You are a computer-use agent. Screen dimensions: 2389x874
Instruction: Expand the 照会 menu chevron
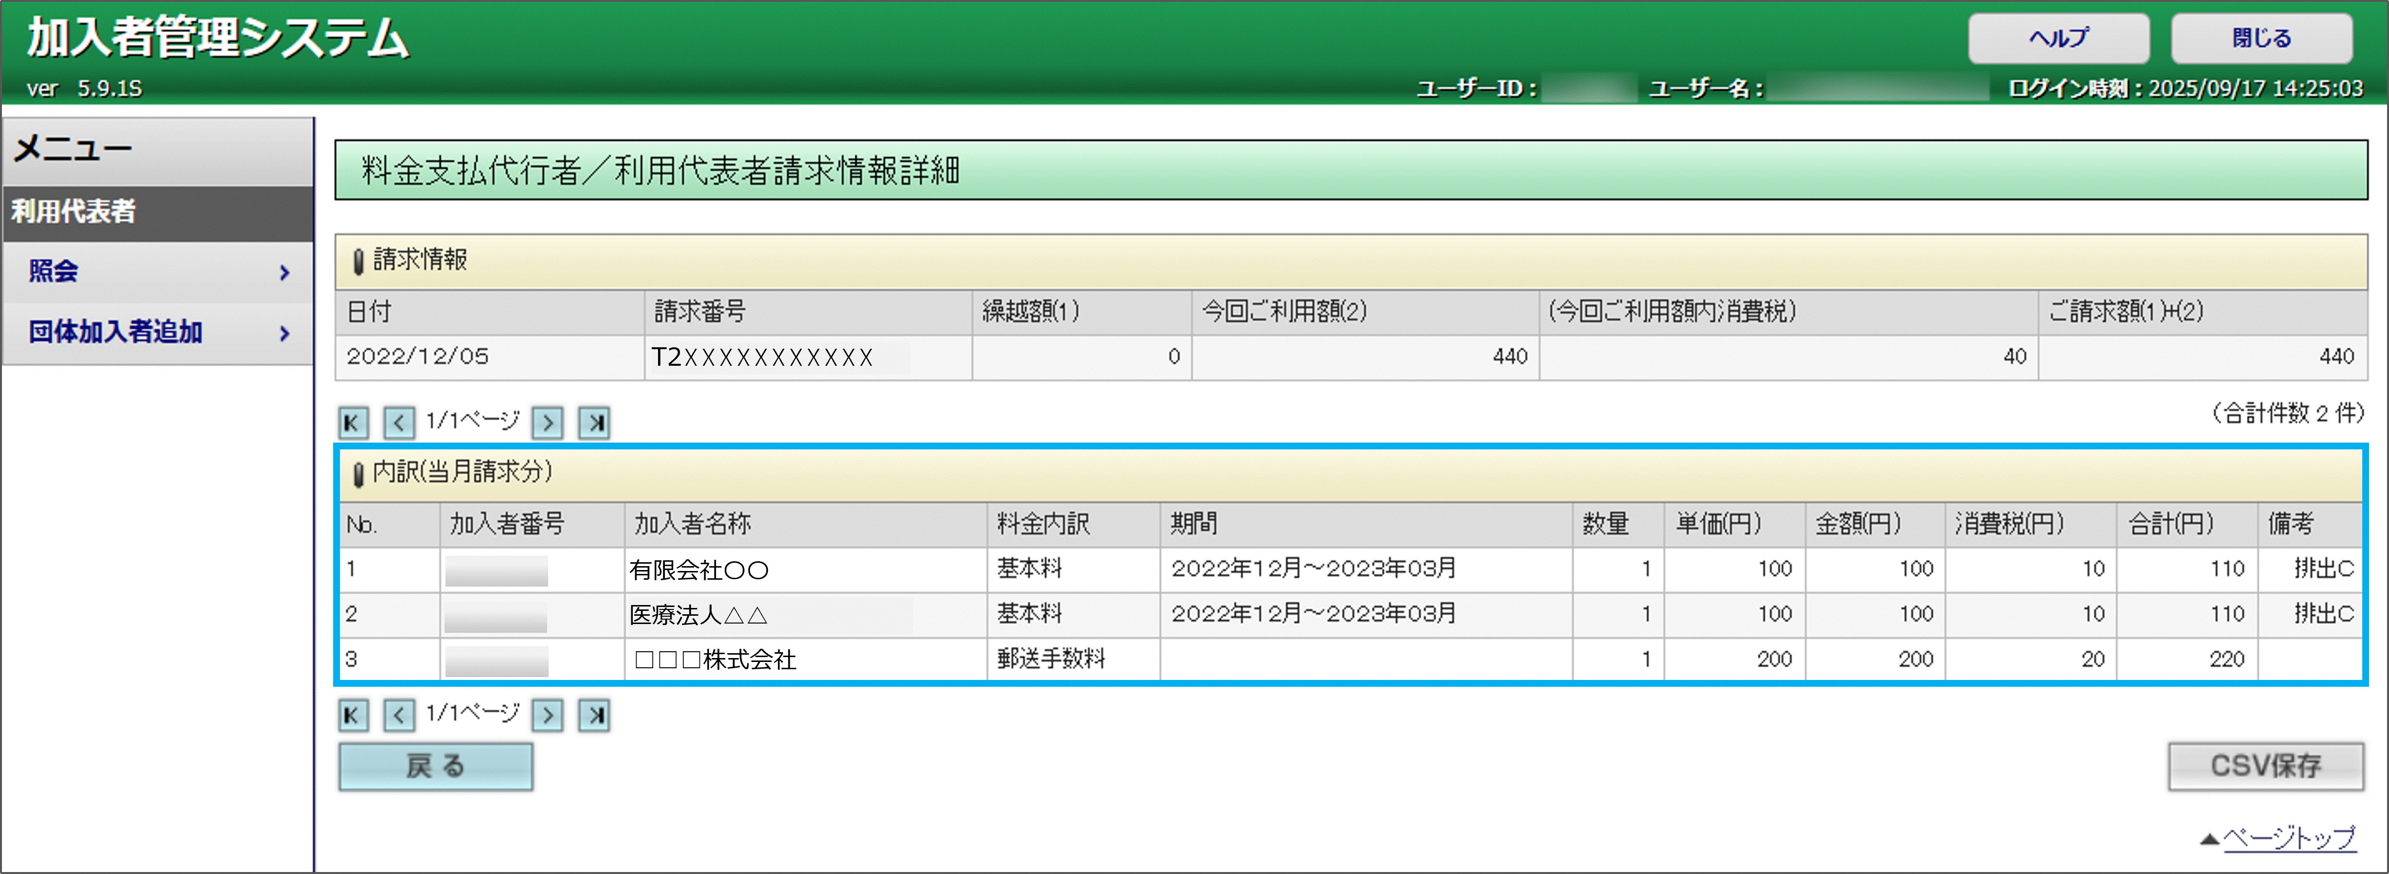pos(285,273)
